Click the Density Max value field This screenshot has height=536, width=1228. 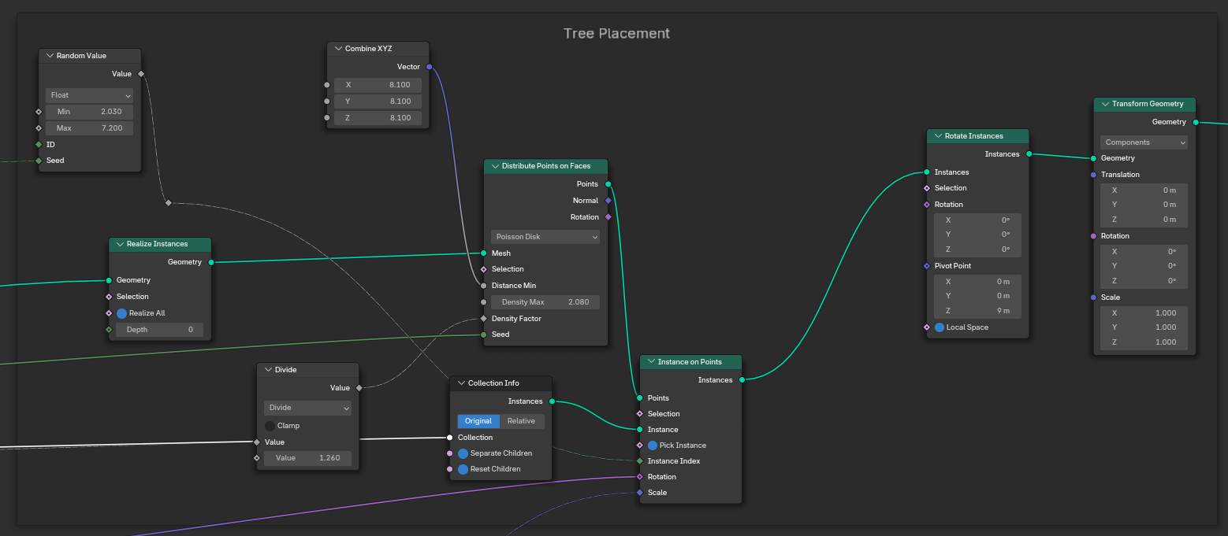pos(545,302)
